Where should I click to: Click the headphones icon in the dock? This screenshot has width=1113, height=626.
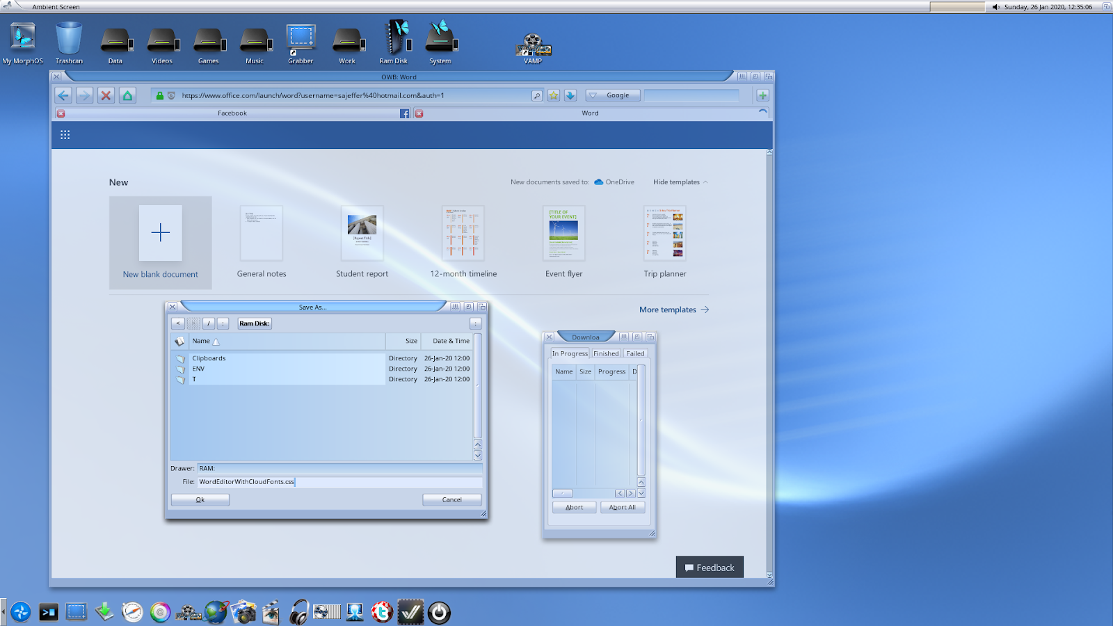[x=299, y=612]
